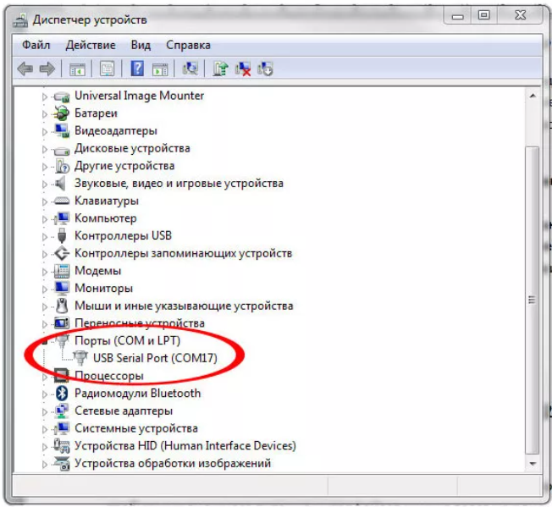Select the Системные устройства label

(136, 428)
